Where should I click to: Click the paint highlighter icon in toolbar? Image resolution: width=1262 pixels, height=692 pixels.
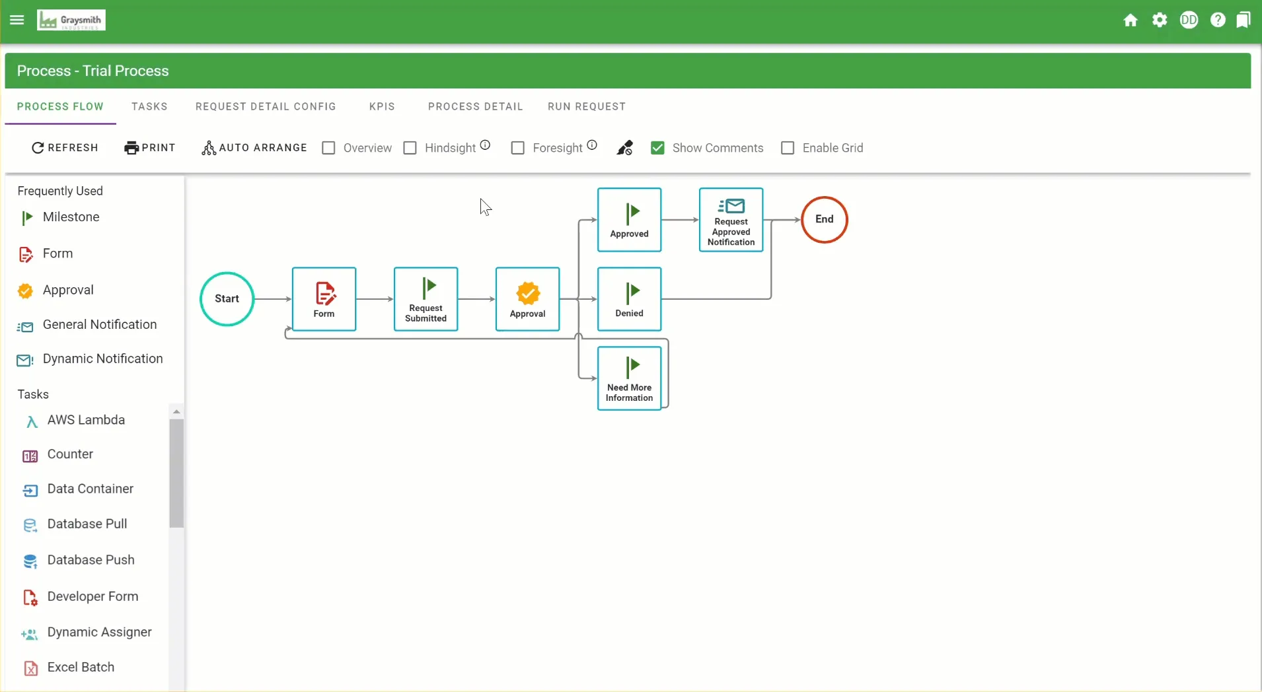(x=624, y=148)
